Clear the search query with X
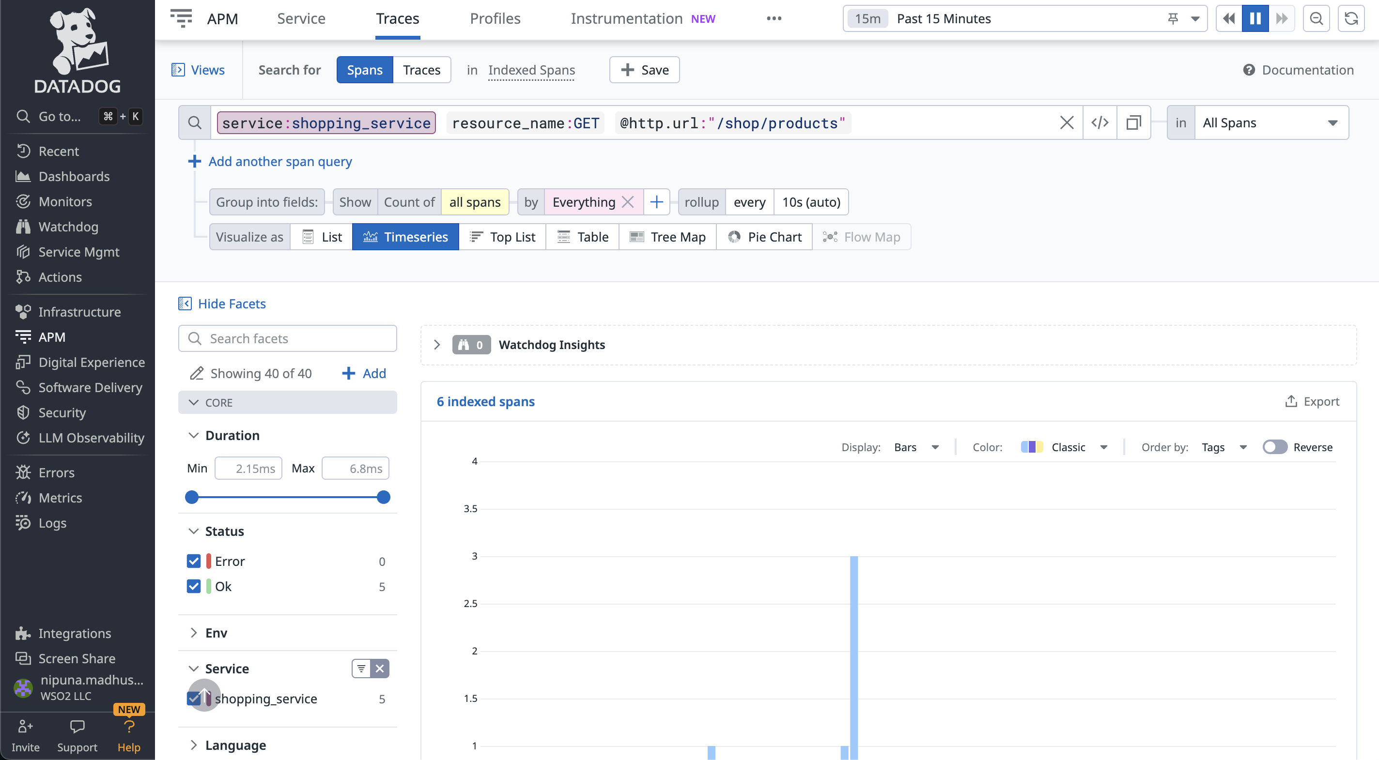Image resolution: width=1379 pixels, height=760 pixels. coord(1067,123)
